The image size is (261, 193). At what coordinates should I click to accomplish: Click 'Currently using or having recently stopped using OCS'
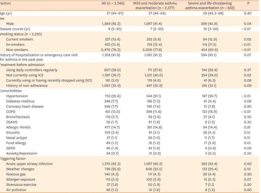coord(49,81)
